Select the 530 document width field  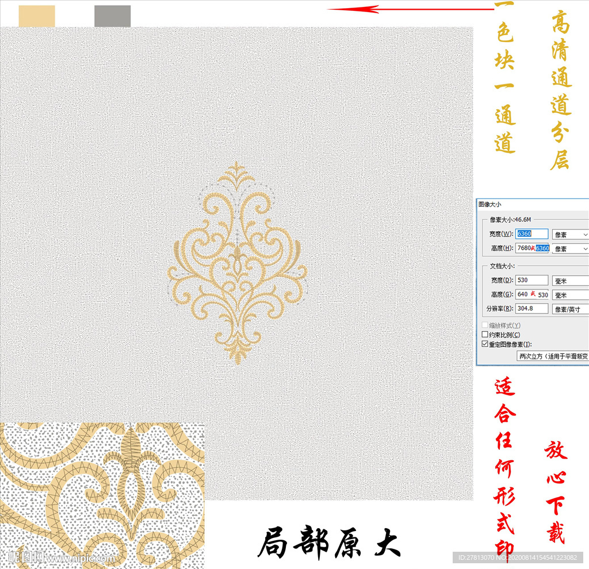(x=530, y=280)
